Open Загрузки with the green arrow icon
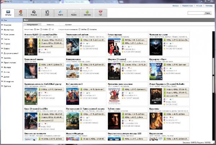This screenshot has height=145, width=216. tap(87, 13)
